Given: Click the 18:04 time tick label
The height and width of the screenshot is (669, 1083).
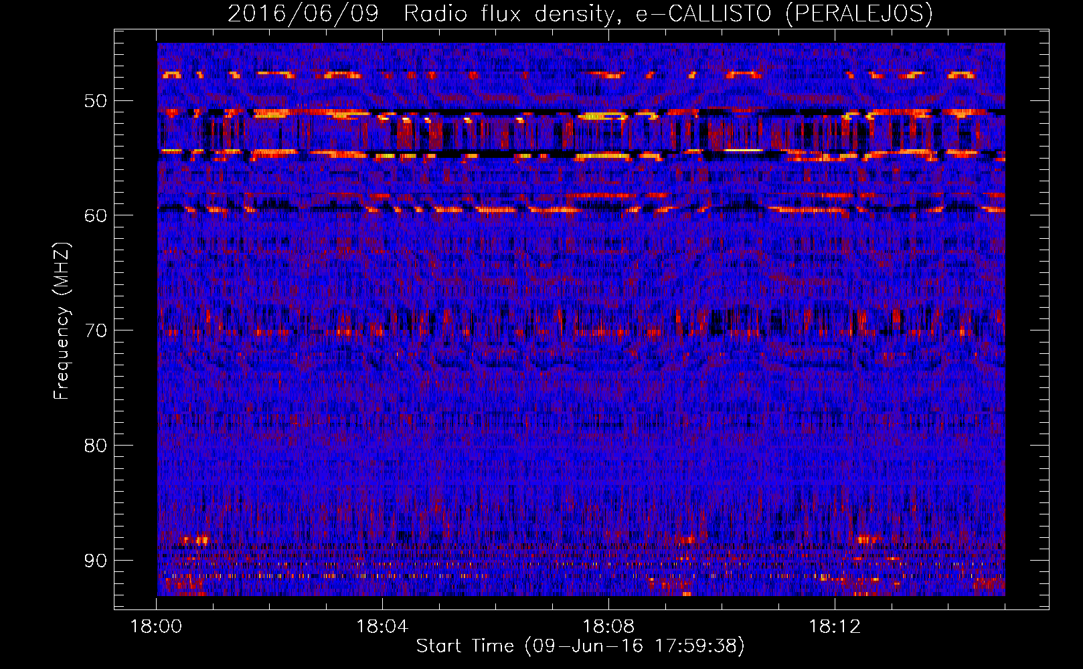Looking at the screenshot, I should click(382, 627).
